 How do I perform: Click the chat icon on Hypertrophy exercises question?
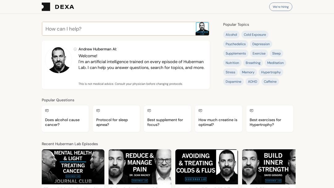[251, 111]
